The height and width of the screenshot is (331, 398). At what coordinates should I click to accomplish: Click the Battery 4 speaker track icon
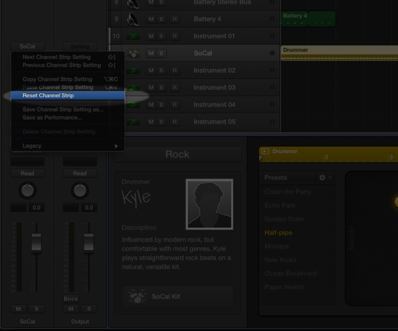133,19
